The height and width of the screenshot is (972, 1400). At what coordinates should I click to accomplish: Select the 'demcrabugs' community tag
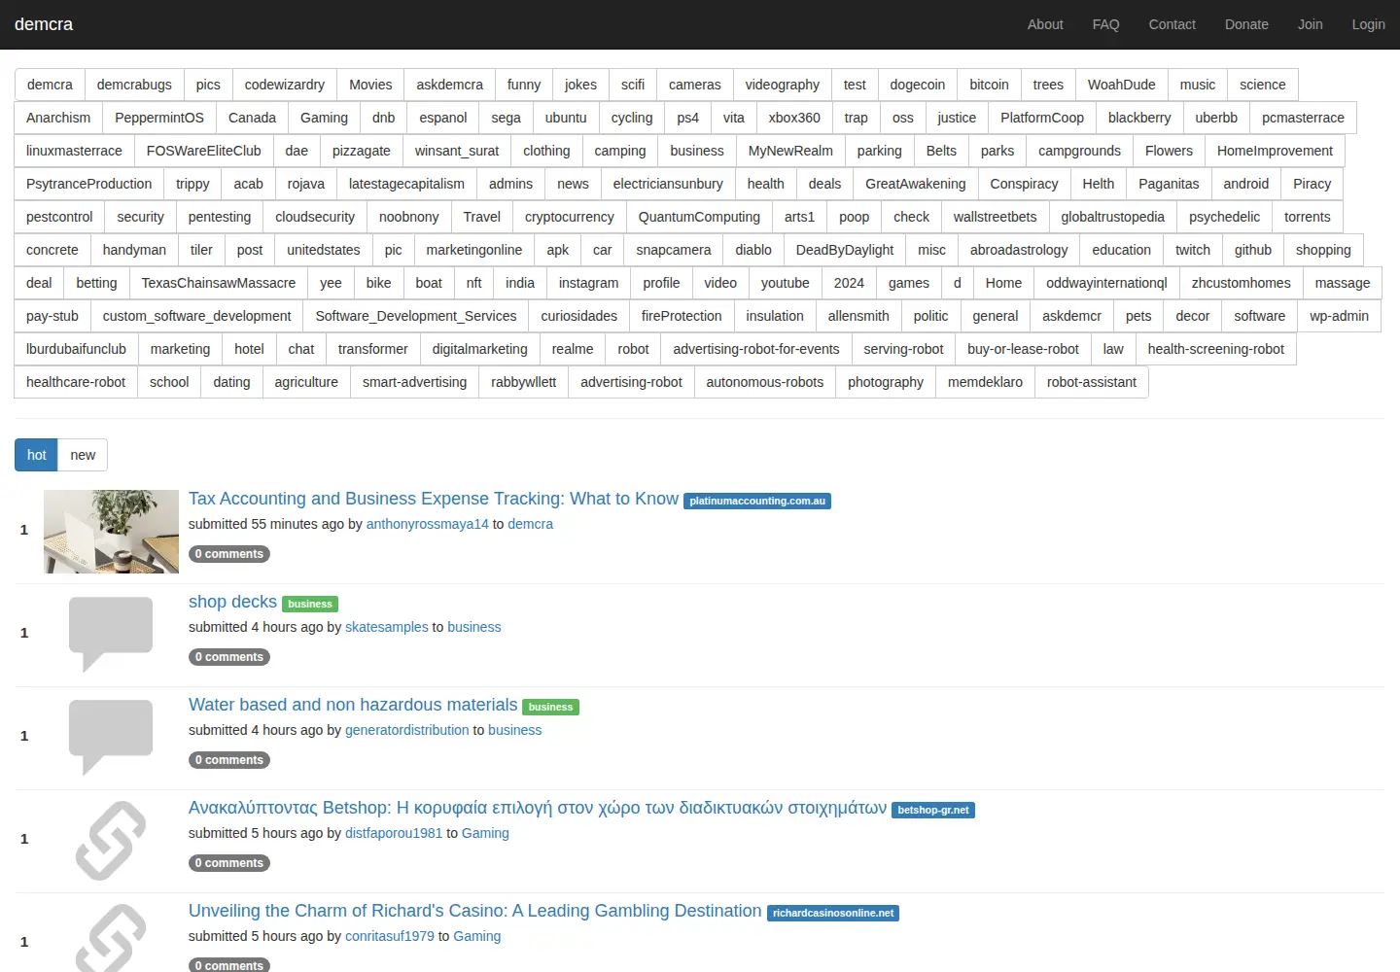tap(134, 85)
